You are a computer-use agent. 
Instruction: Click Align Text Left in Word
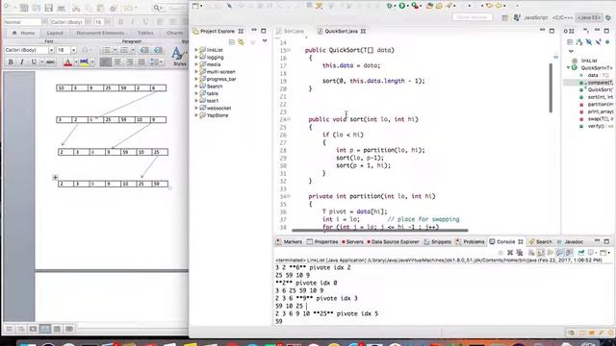[x=105, y=62]
